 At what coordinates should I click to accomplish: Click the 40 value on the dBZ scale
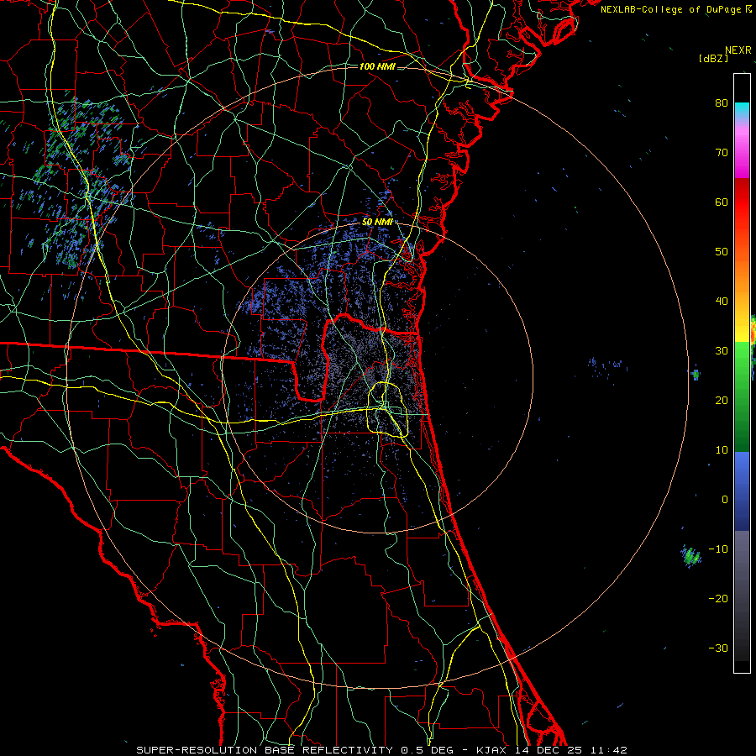[722, 302]
